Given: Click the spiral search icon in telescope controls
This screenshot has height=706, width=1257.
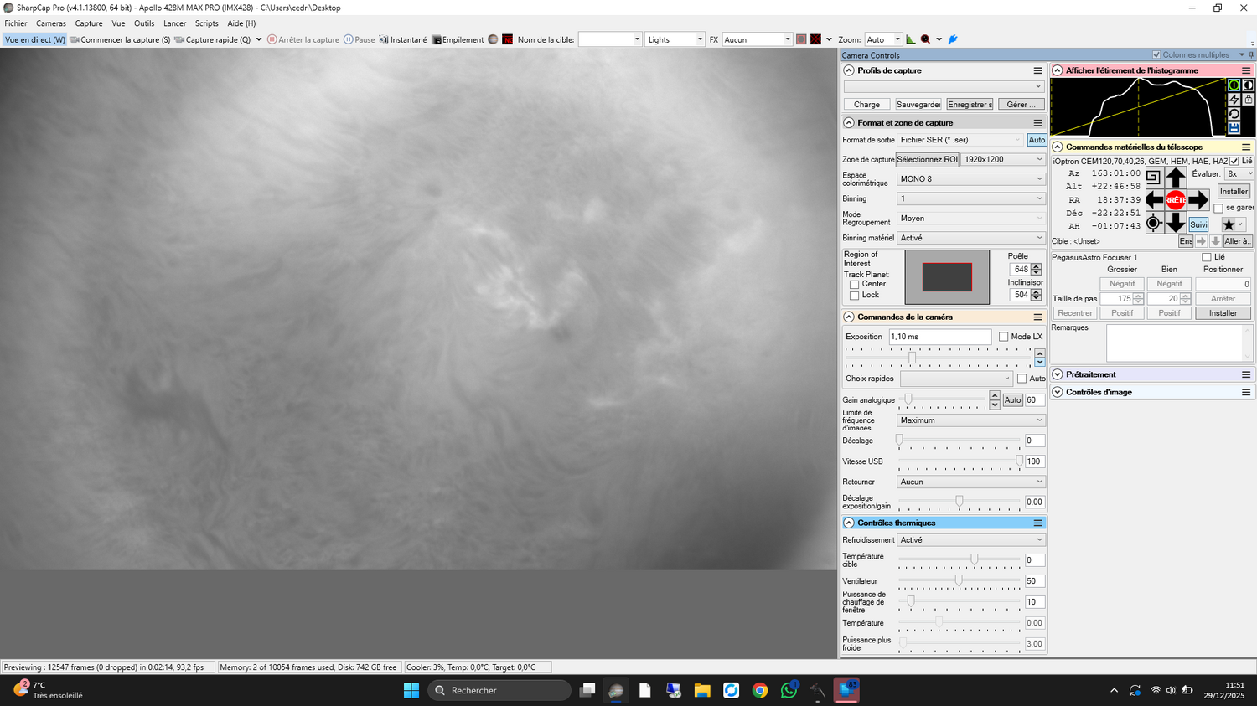Looking at the screenshot, I should (x=1153, y=178).
